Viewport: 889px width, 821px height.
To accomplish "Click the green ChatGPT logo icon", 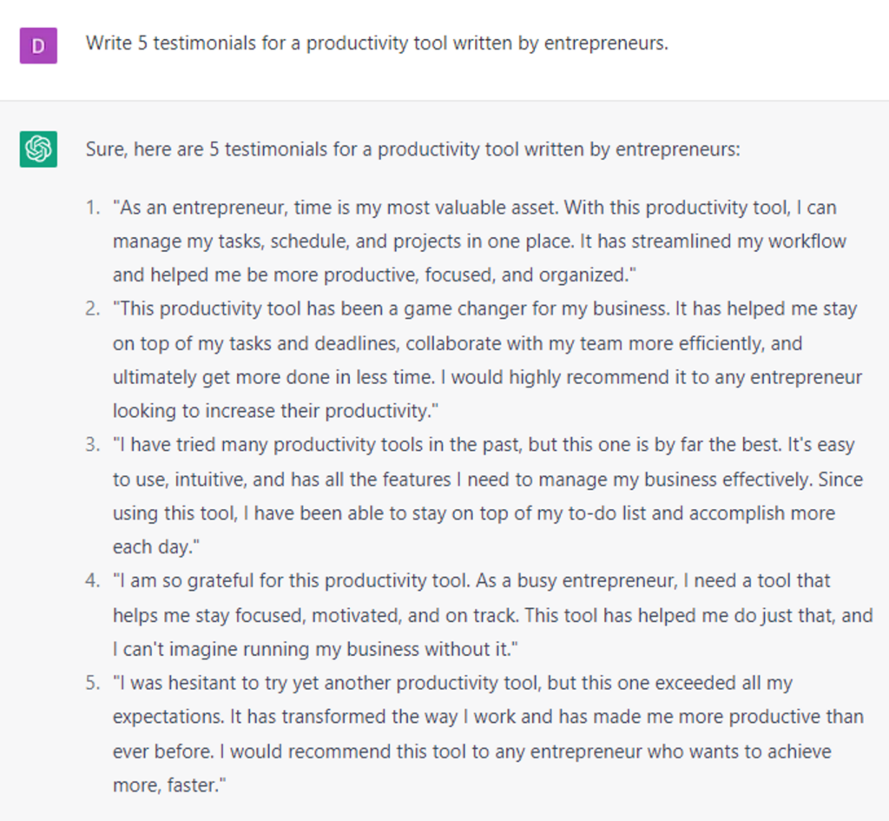I will (x=38, y=149).
